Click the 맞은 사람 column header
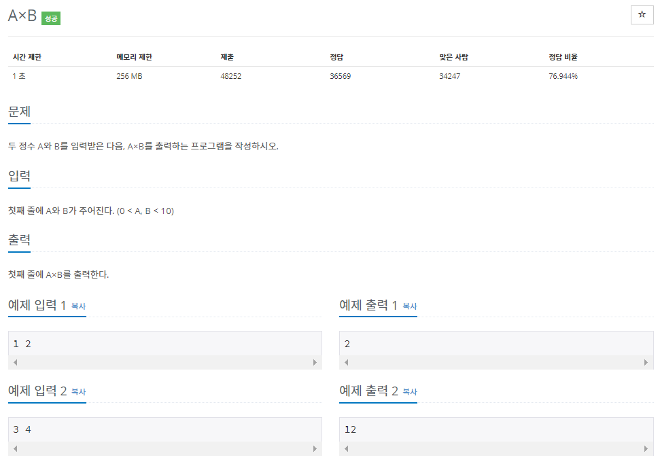660x464 pixels. [x=454, y=57]
